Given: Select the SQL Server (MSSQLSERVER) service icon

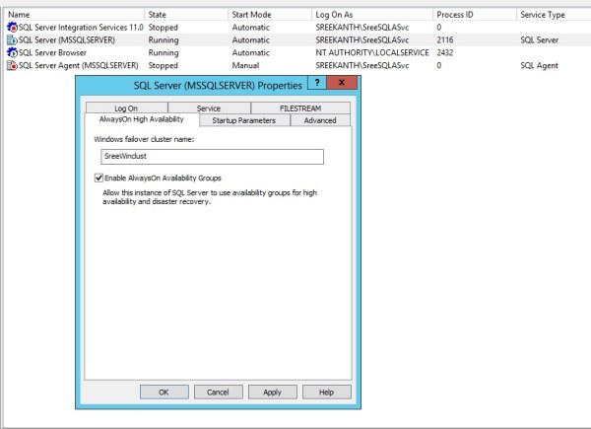Looking at the screenshot, I should coord(12,40).
